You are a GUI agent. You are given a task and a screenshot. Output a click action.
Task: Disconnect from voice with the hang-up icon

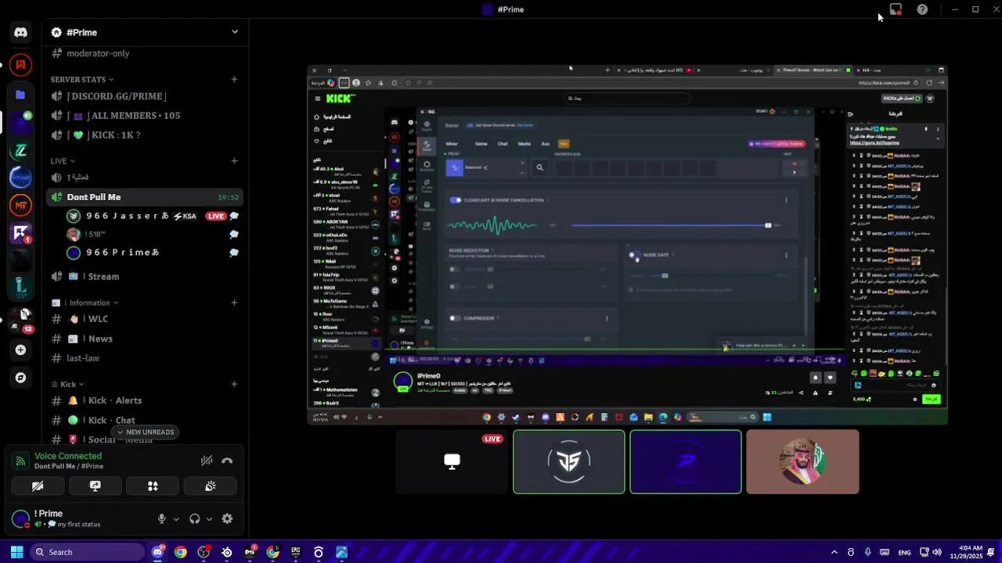pyautogui.click(x=227, y=461)
